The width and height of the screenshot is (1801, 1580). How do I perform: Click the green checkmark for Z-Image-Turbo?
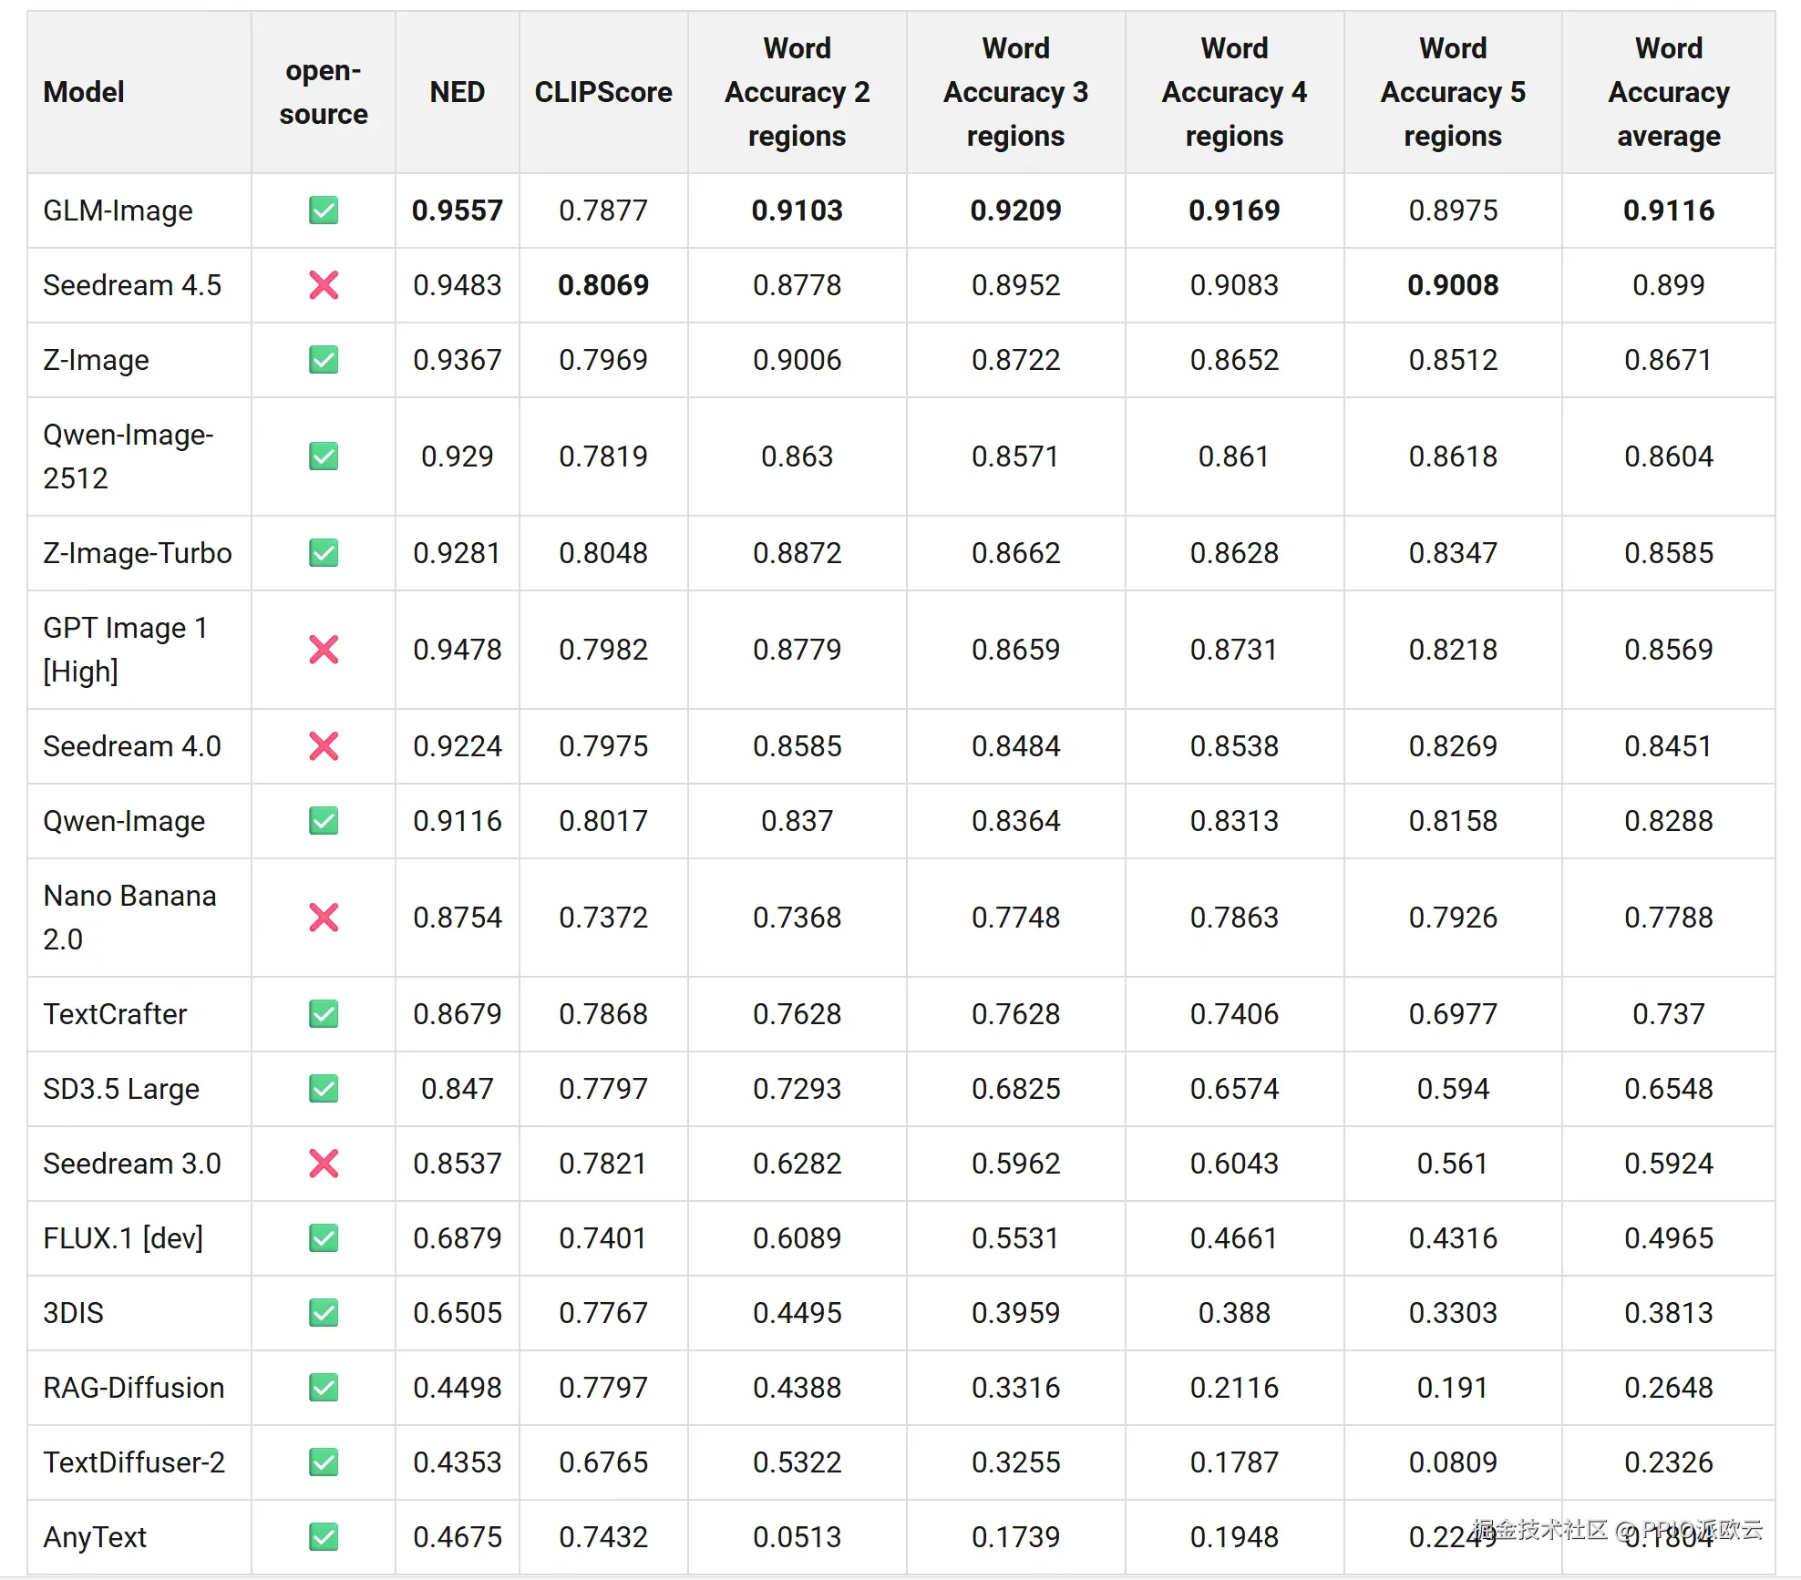(x=324, y=553)
